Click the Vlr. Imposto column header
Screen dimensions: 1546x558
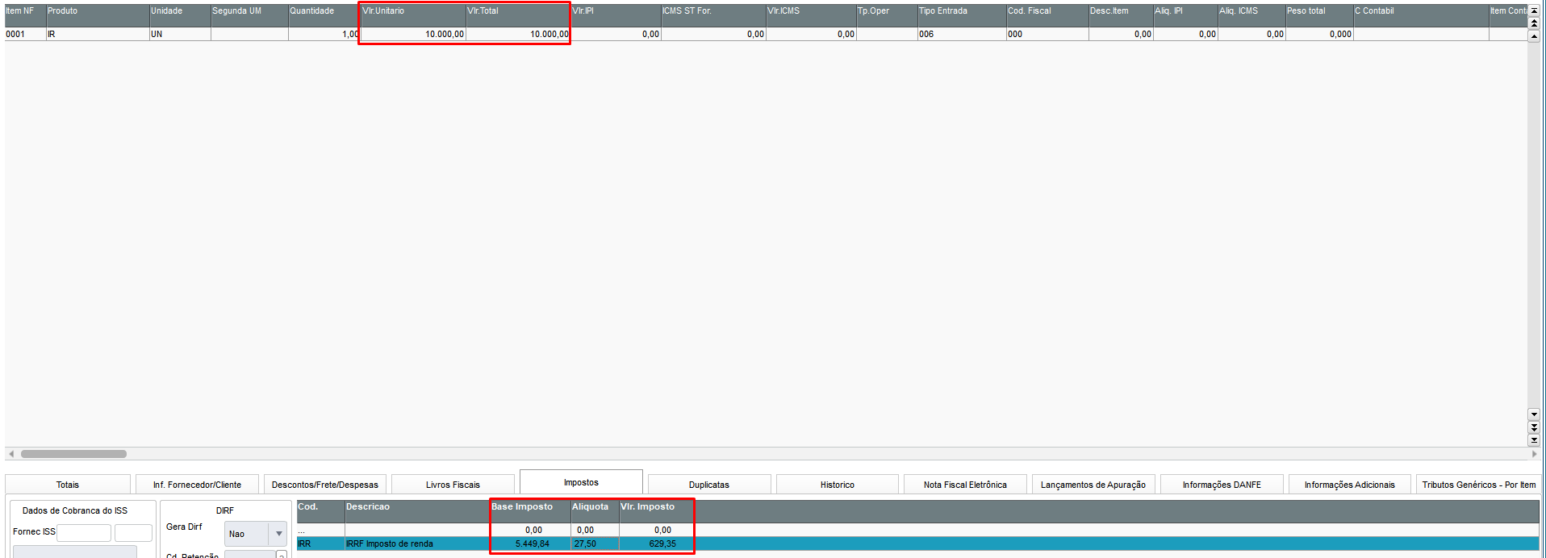tap(656, 511)
